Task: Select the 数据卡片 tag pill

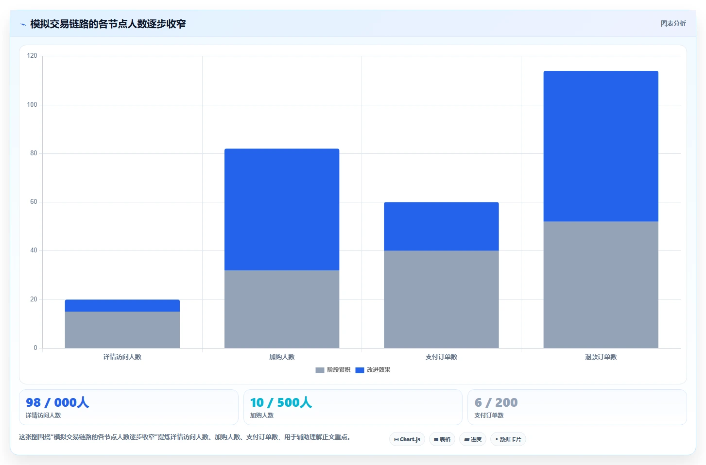Action: [508, 439]
